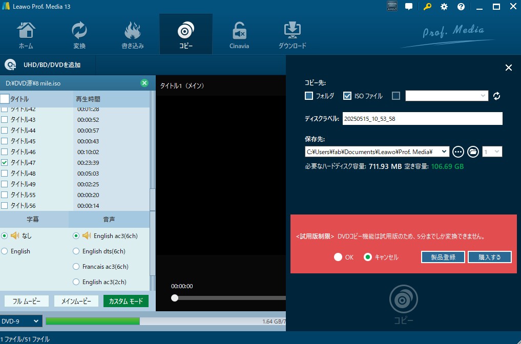
Task: Open the Home (ホーム) module
Action: pyautogui.click(x=26, y=35)
